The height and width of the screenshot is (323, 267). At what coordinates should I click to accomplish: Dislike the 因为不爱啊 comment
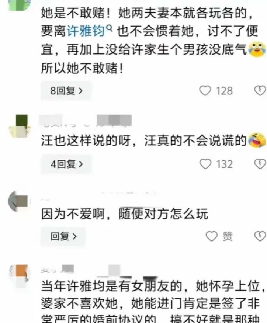[x=260, y=236]
